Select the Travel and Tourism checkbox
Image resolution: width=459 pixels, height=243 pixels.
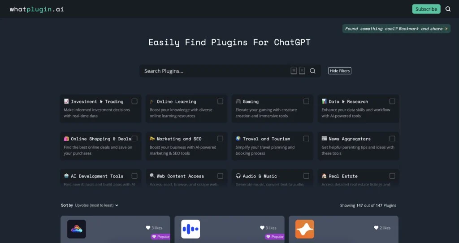click(x=306, y=139)
